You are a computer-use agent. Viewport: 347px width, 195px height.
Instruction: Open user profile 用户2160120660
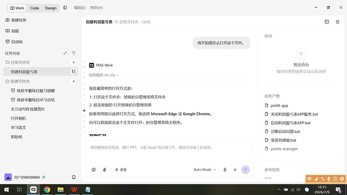22,177
